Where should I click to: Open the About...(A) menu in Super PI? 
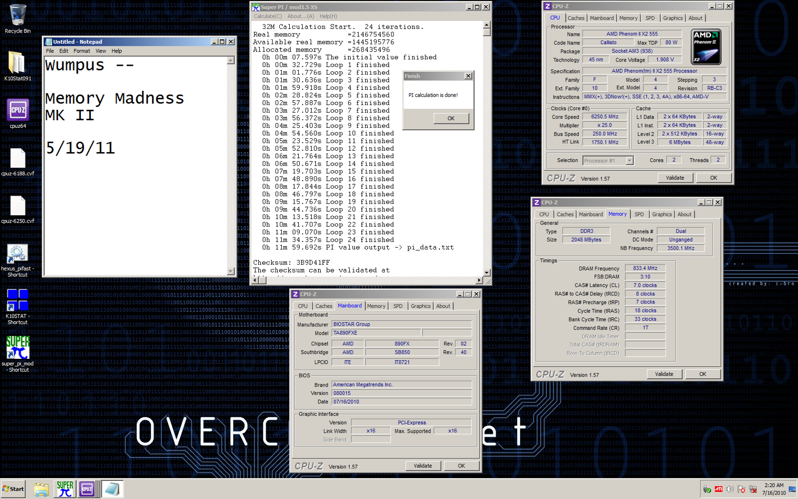pos(301,16)
